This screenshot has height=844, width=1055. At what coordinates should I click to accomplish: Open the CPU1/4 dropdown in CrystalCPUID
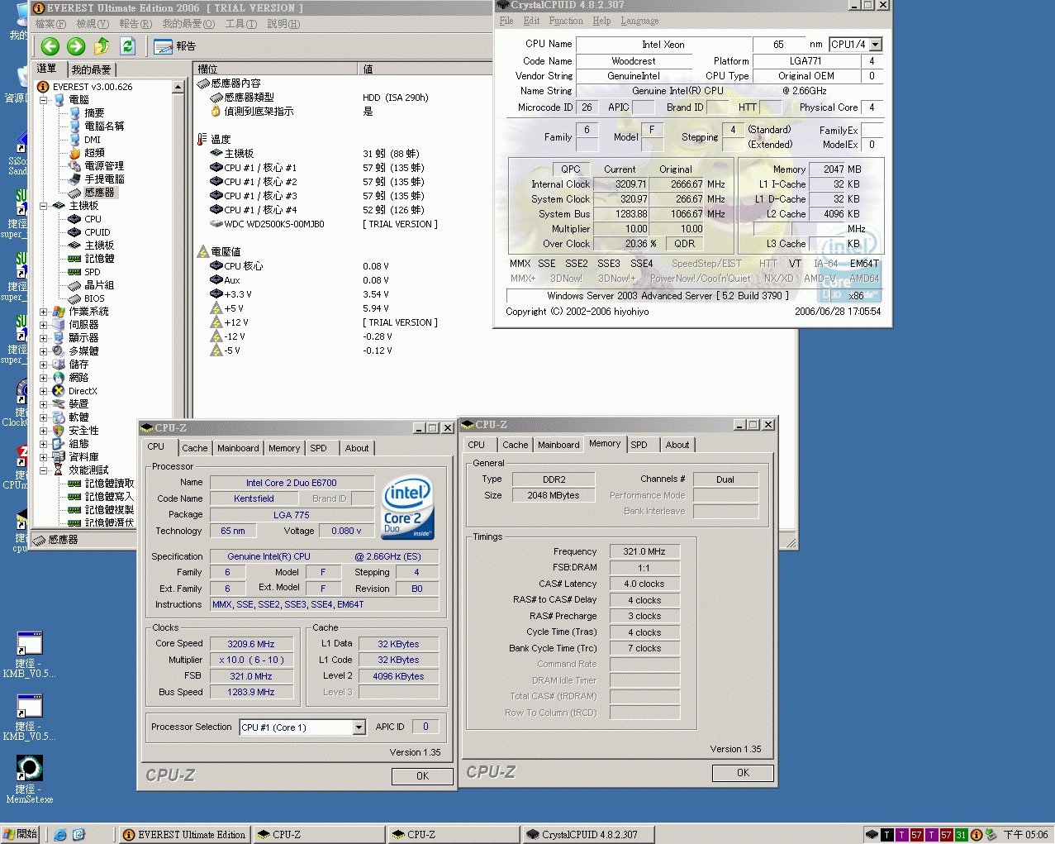point(876,45)
